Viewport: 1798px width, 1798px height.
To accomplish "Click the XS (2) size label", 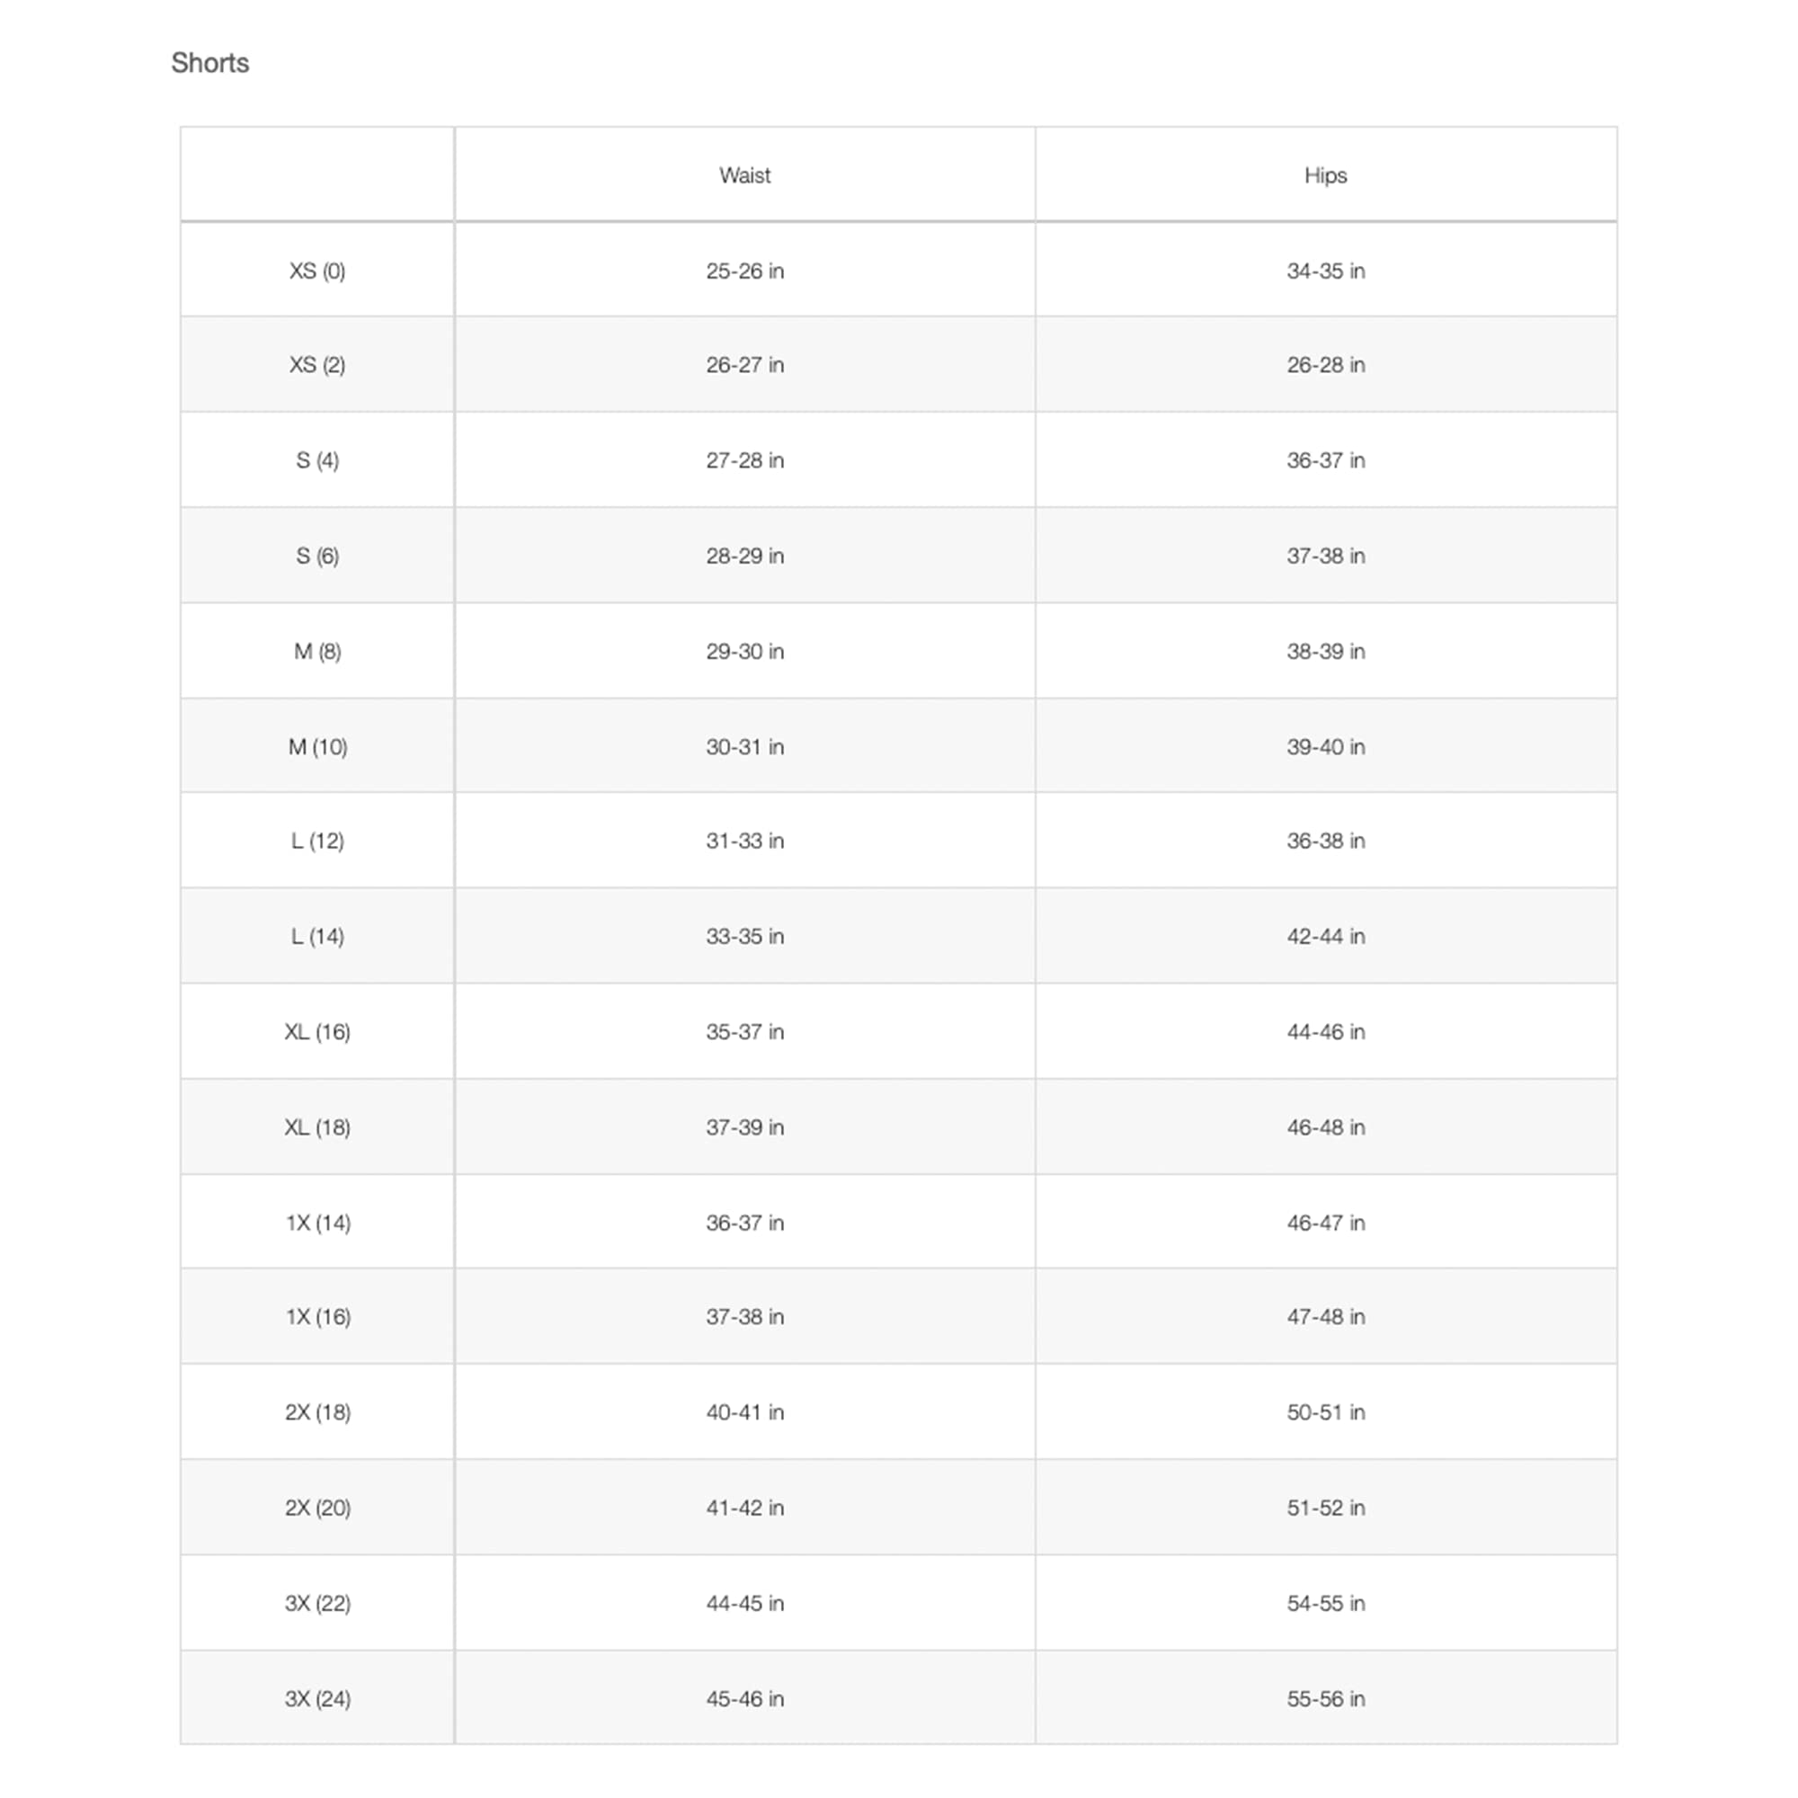I will click(317, 365).
